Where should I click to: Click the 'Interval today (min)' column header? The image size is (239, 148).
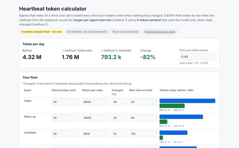pos(64,90)
